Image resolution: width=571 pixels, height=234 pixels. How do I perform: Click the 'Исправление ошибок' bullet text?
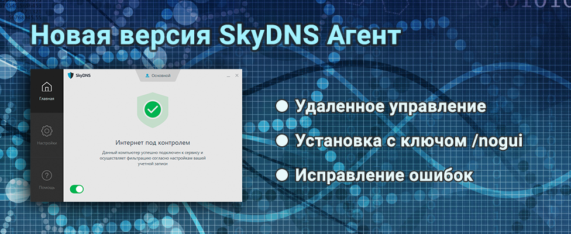tap(384, 175)
